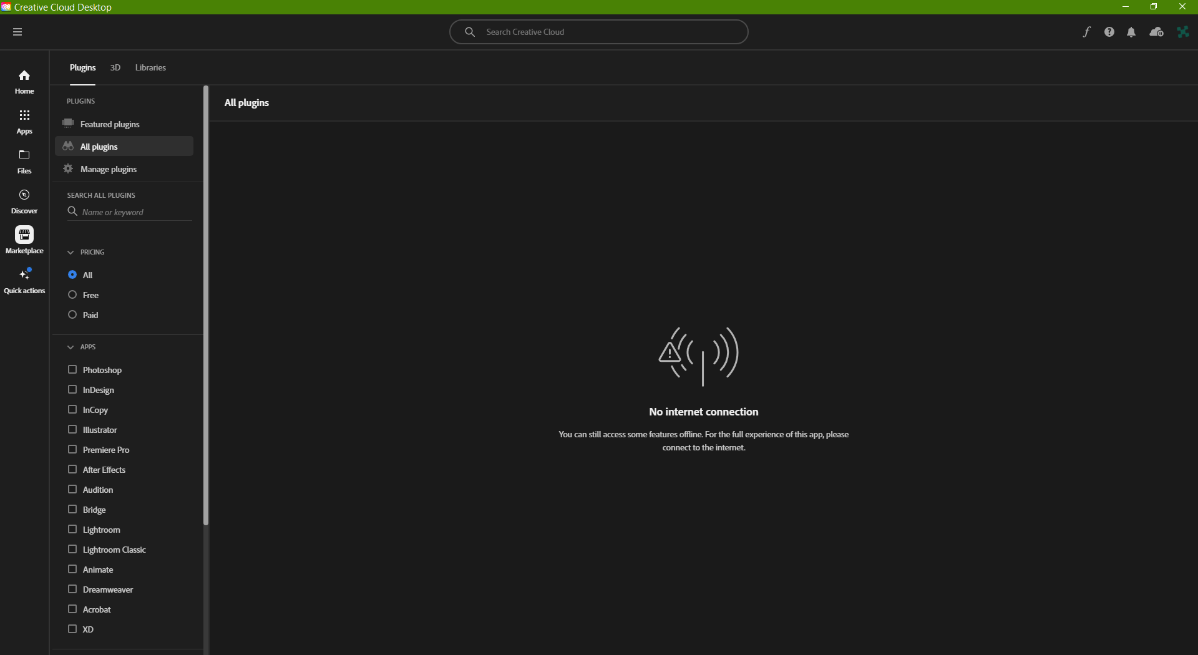Screen dimensions: 1198x655
Task: Enable the Audition filter checkbox
Action: (72, 489)
